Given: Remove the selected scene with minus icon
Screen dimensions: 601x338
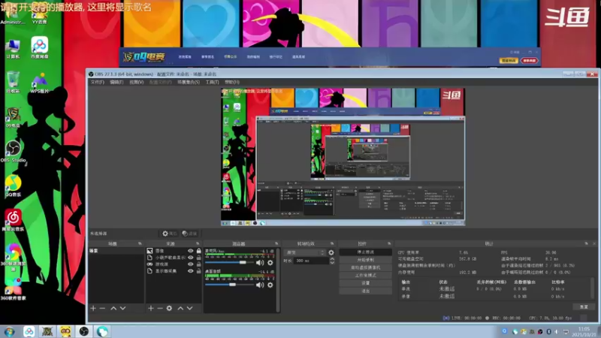Looking at the screenshot, I should point(102,308).
